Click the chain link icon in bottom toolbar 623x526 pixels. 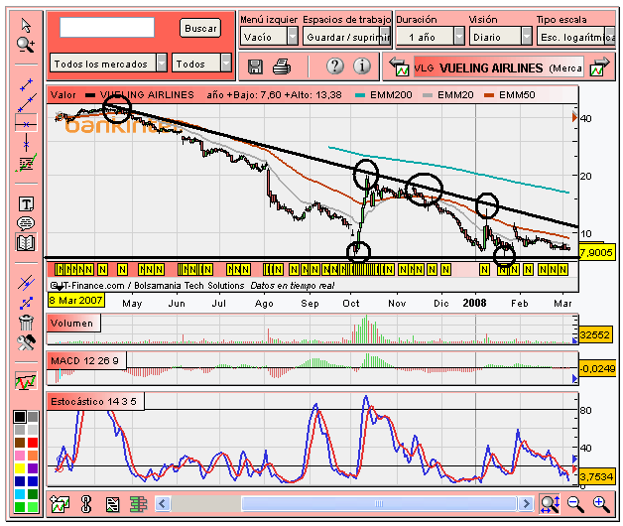86,504
